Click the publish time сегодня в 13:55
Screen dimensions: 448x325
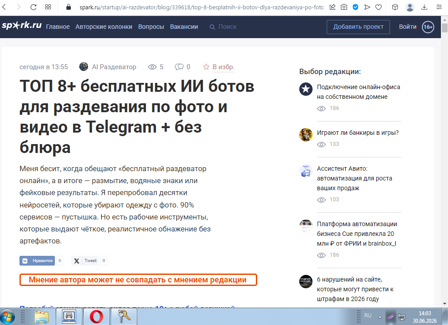44,67
